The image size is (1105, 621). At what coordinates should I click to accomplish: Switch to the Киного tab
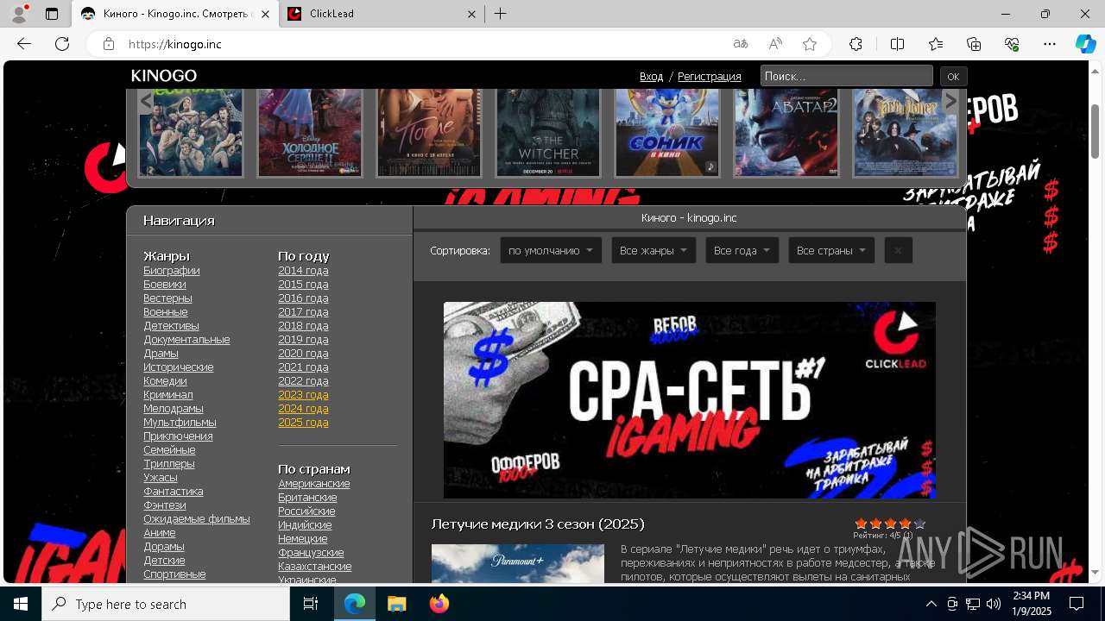click(x=174, y=14)
